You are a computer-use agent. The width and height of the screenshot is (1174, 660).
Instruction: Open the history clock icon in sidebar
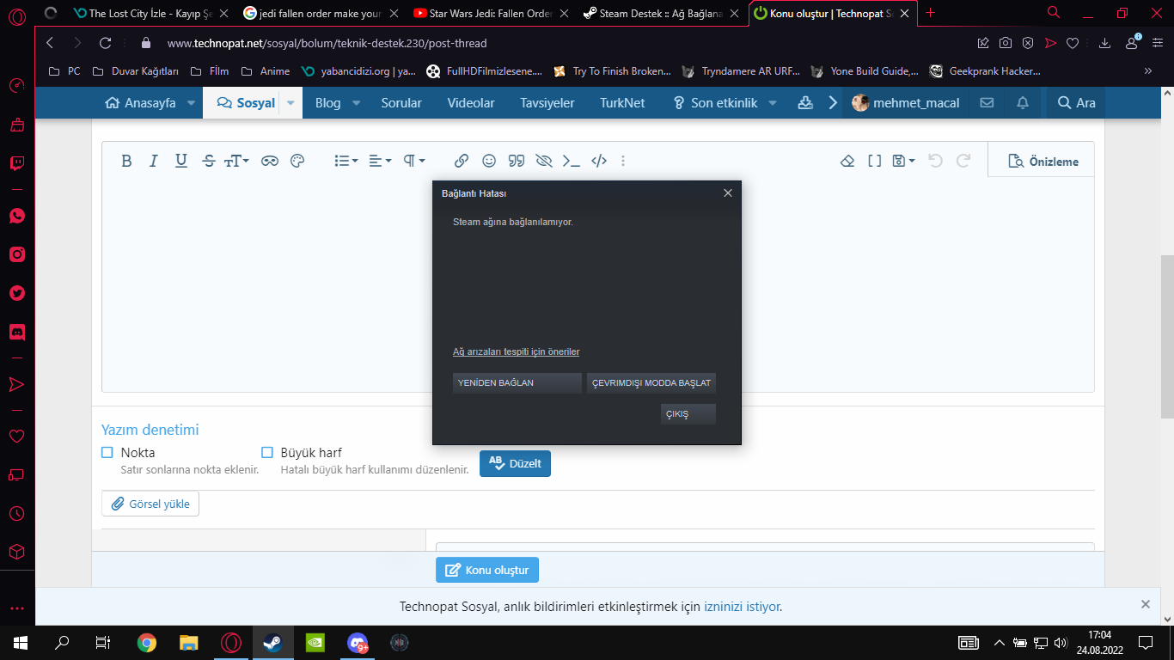tap(17, 513)
